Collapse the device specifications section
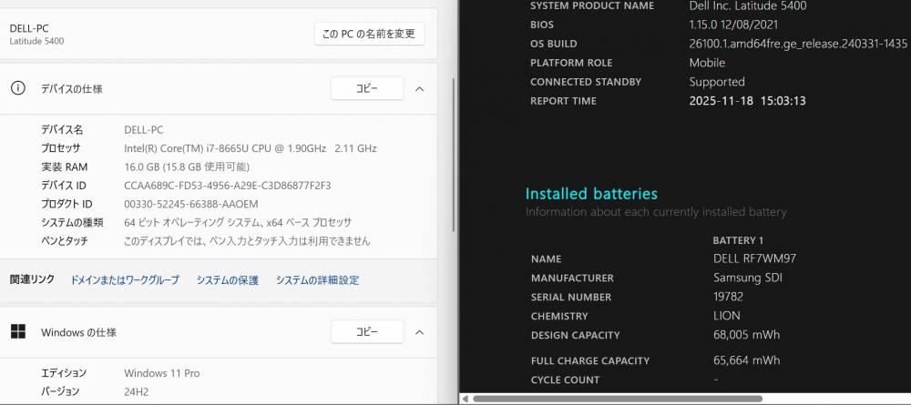 click(x=419, y=89)
